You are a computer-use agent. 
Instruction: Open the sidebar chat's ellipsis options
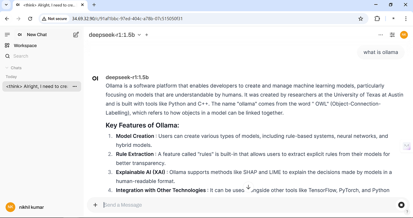pos(75,86)
